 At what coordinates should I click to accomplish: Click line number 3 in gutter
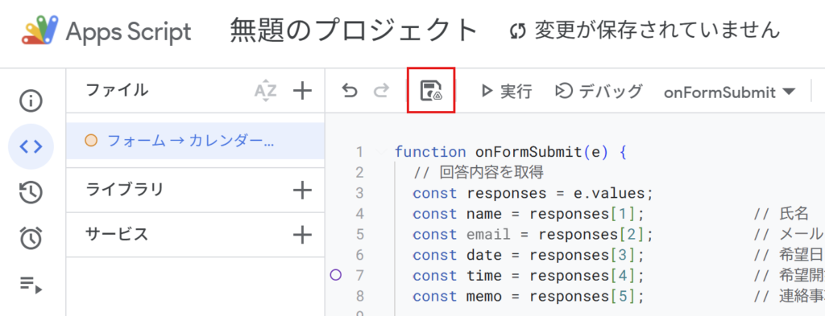tap(359, 193)
